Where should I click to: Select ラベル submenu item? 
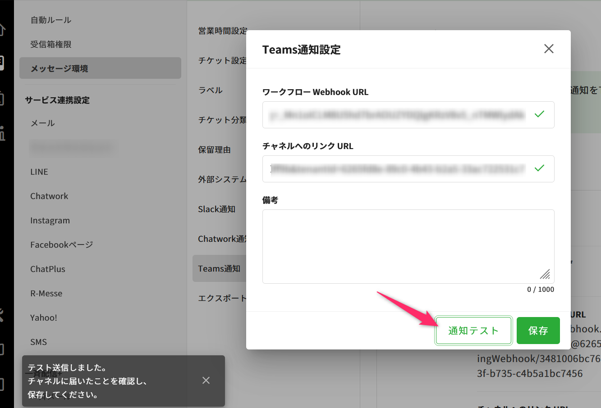coord(211,90)
